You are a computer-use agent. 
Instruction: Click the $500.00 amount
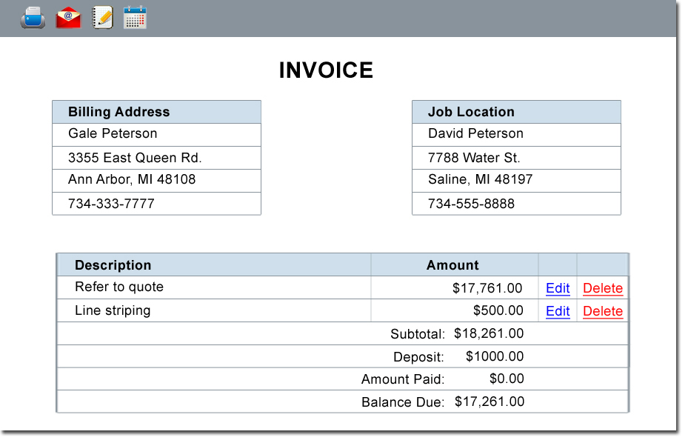point(498,310)
